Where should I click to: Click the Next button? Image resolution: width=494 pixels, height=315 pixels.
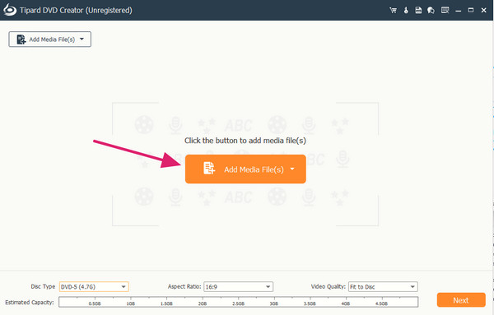coord(461,300)
